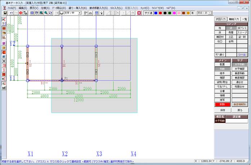Click the GL icon in the left sidebar
Screen dimensions: 251x165
tap(4, 37)
